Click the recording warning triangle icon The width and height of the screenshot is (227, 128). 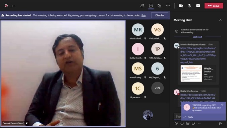tap(3, 15)
